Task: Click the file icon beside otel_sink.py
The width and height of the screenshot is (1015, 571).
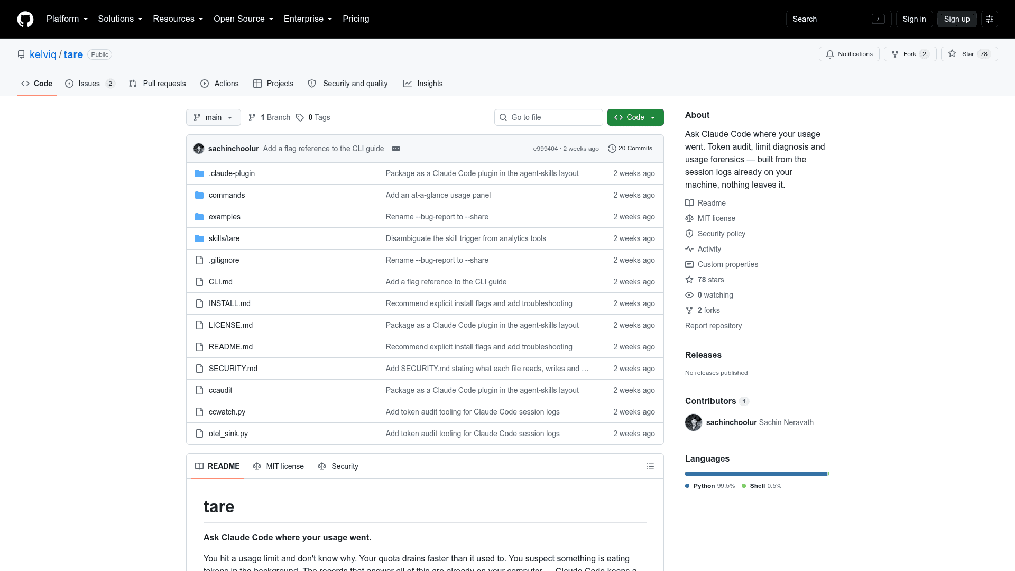Action: tap(199, 434)
